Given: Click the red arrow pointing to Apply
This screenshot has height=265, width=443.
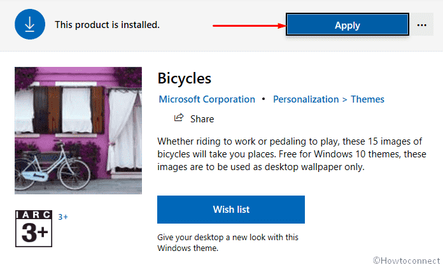Looking at the screenshot, I should [x=248, y=25].
